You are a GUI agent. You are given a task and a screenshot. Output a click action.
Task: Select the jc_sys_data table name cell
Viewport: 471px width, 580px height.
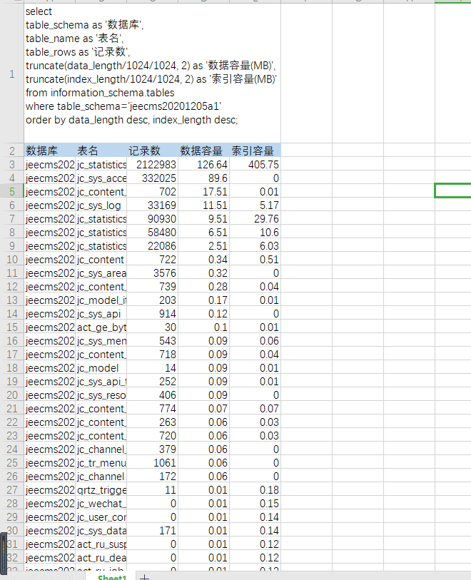pyautogui.click(x=101, y=531)
